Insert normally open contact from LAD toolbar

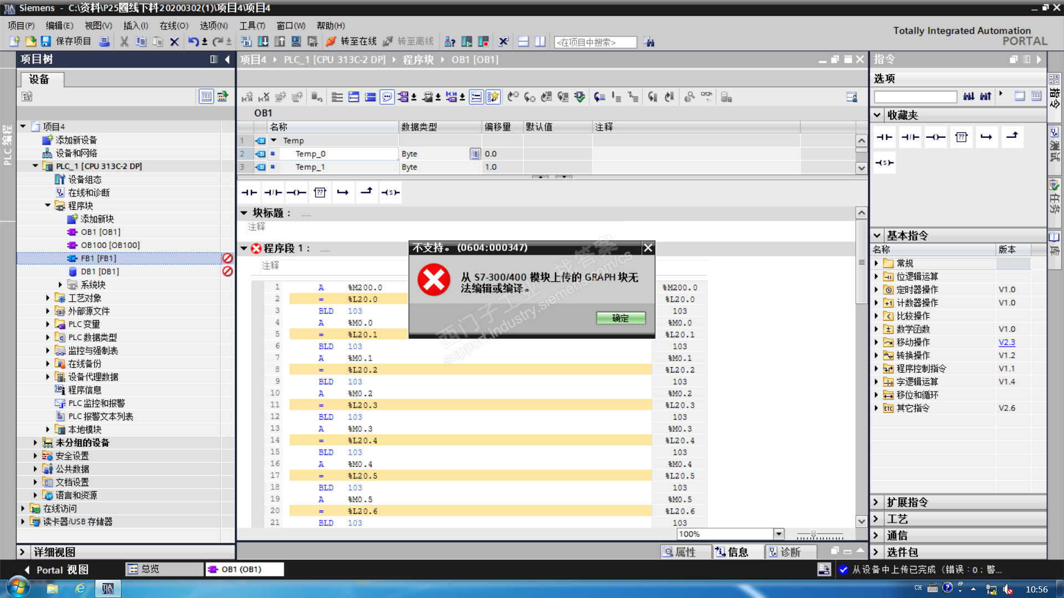point(249,192)
